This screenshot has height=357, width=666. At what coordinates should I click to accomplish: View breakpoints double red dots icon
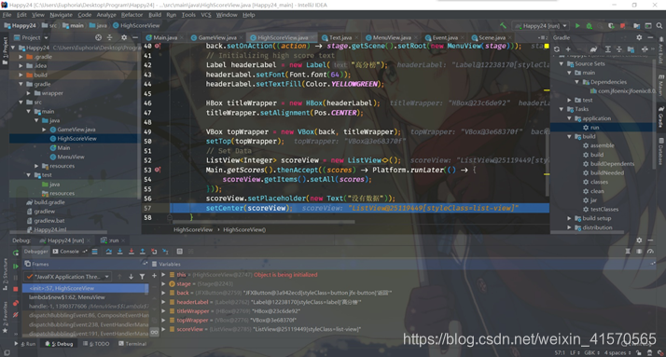(x=16, y=303)
